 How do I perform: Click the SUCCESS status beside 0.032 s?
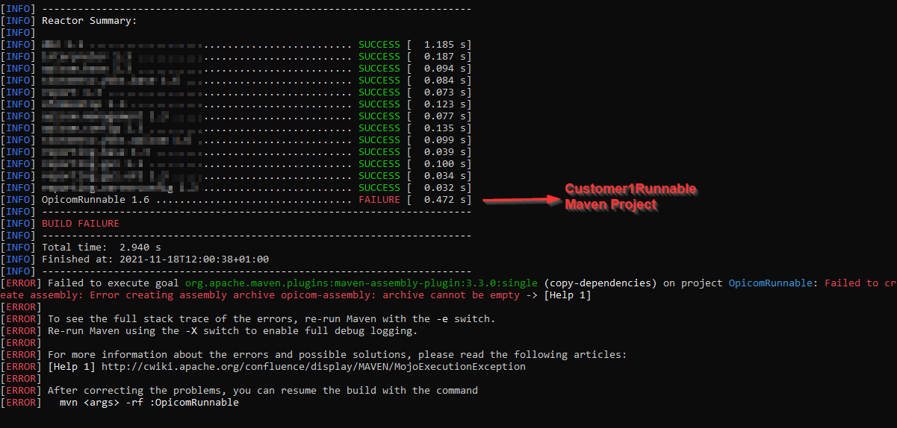point(379,188)
